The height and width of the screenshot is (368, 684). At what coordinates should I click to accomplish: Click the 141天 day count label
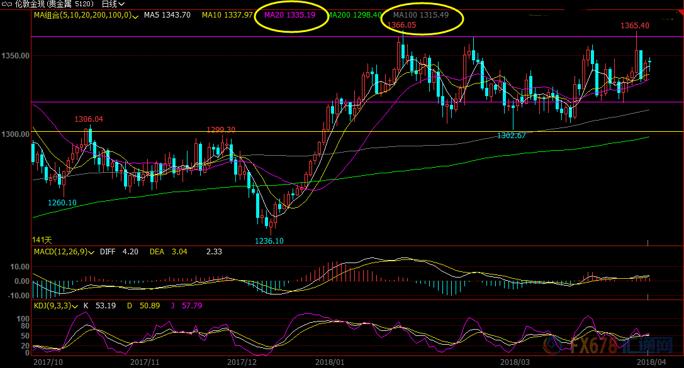[x=42, y=240]
